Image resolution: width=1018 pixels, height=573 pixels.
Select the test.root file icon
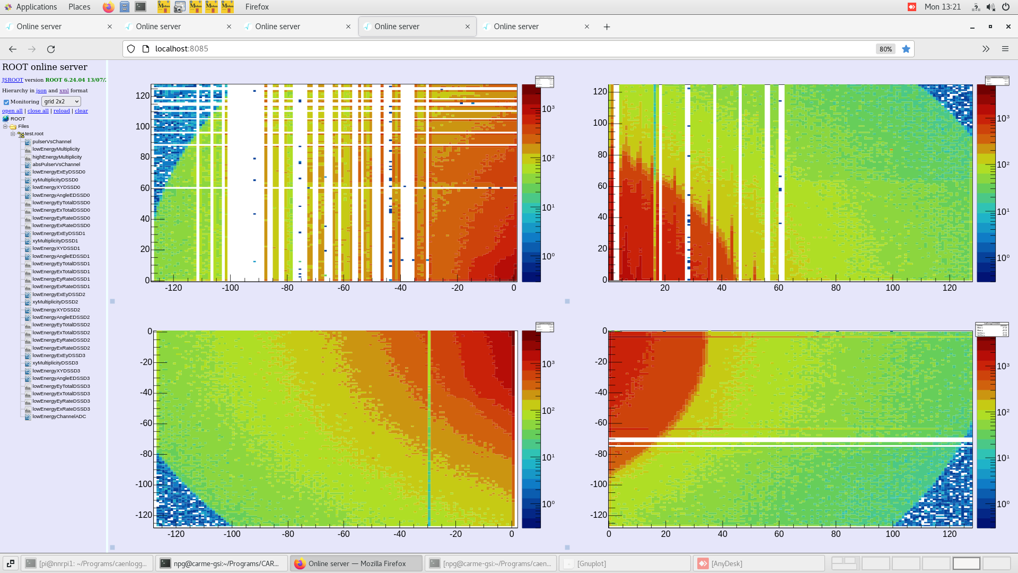[20, 134]
